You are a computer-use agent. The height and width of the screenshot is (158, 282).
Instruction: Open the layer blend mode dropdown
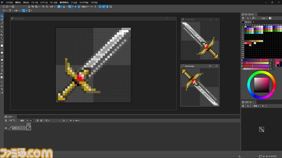pyautogui.click(x=24, y=121)
